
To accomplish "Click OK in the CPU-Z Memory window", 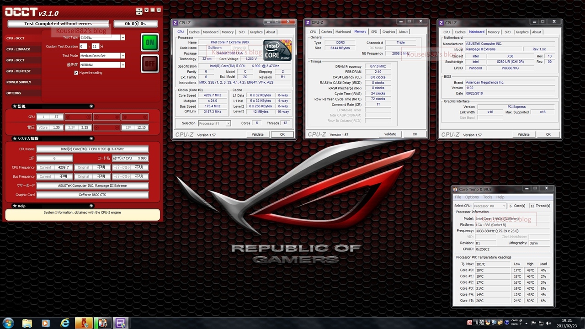I will [415, 134].
